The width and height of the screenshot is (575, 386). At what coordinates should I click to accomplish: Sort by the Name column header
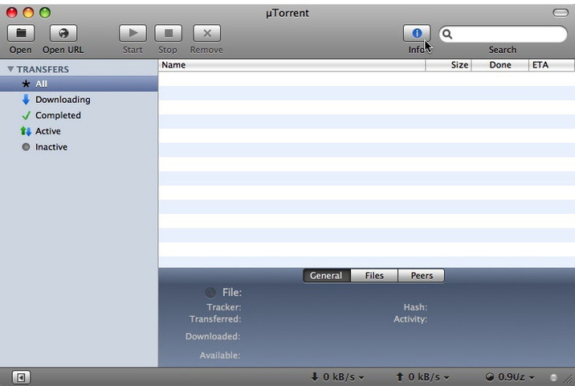tap(292, 65)
